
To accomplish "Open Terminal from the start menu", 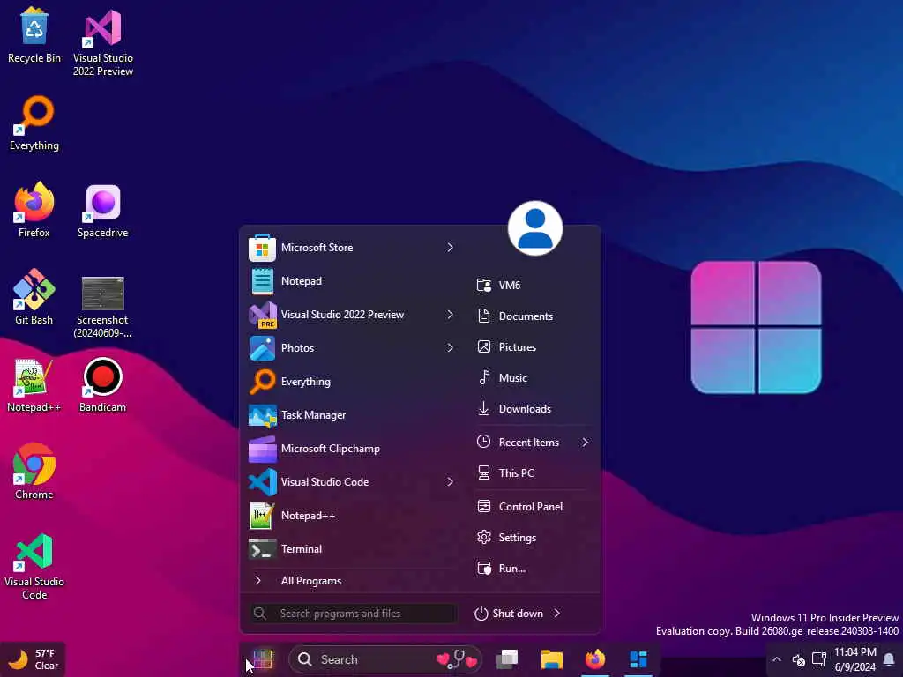I will click(353, 548).
